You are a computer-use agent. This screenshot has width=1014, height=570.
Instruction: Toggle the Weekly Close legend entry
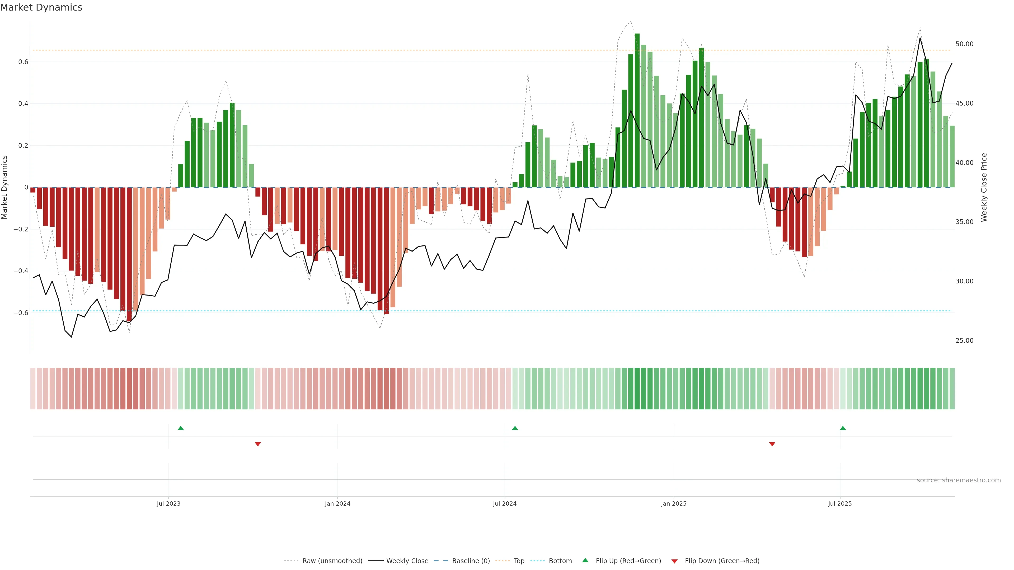click(x=407, y=561)
